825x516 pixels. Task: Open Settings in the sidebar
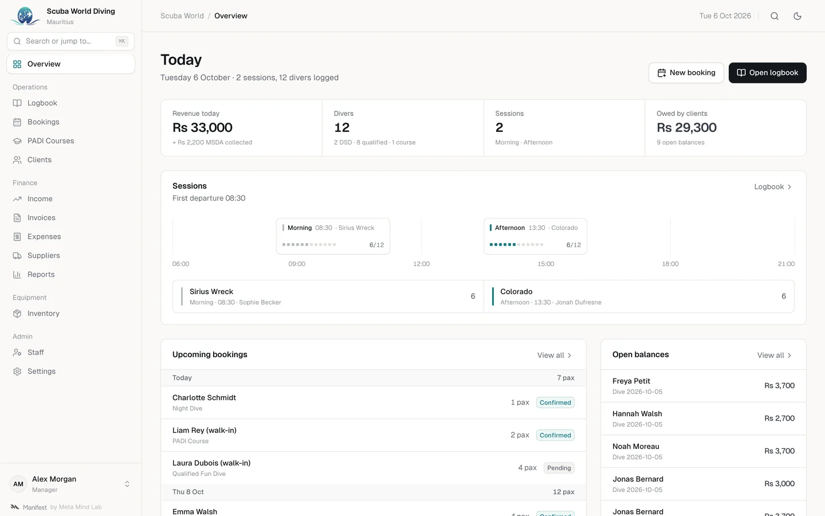click(70, 372)
